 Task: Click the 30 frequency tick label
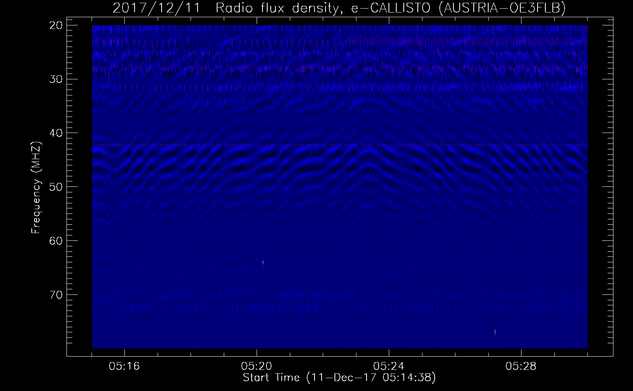tap(56, 79)
